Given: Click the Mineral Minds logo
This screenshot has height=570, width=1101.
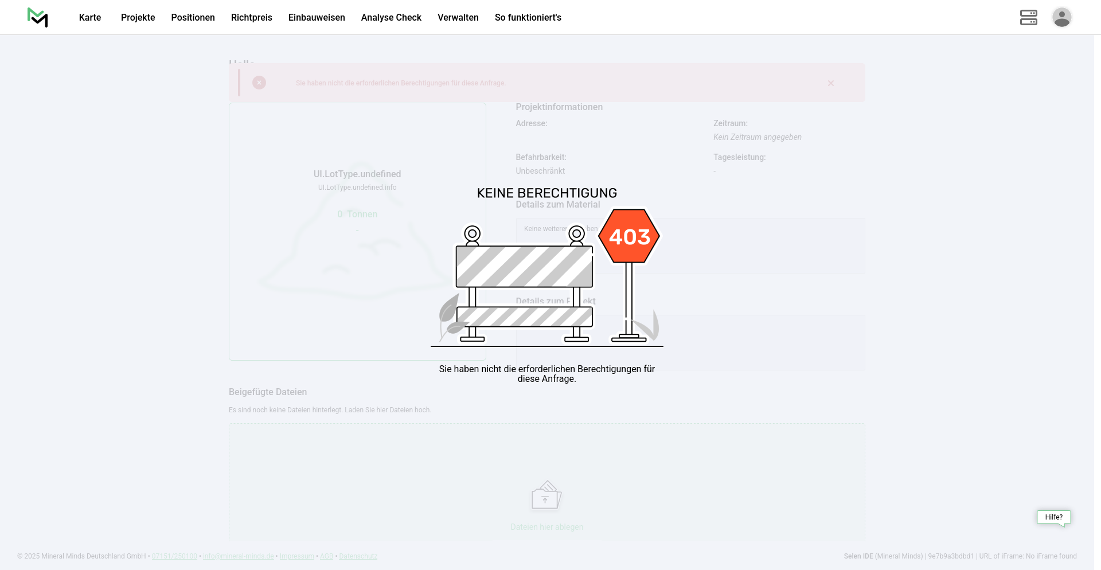Looking at the screenshot, I should tap(38, 17).
